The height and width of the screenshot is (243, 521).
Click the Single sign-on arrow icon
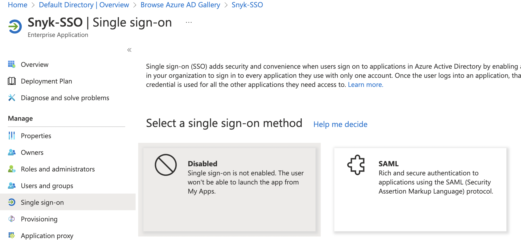pyautogui.click(x=11, y=202)
